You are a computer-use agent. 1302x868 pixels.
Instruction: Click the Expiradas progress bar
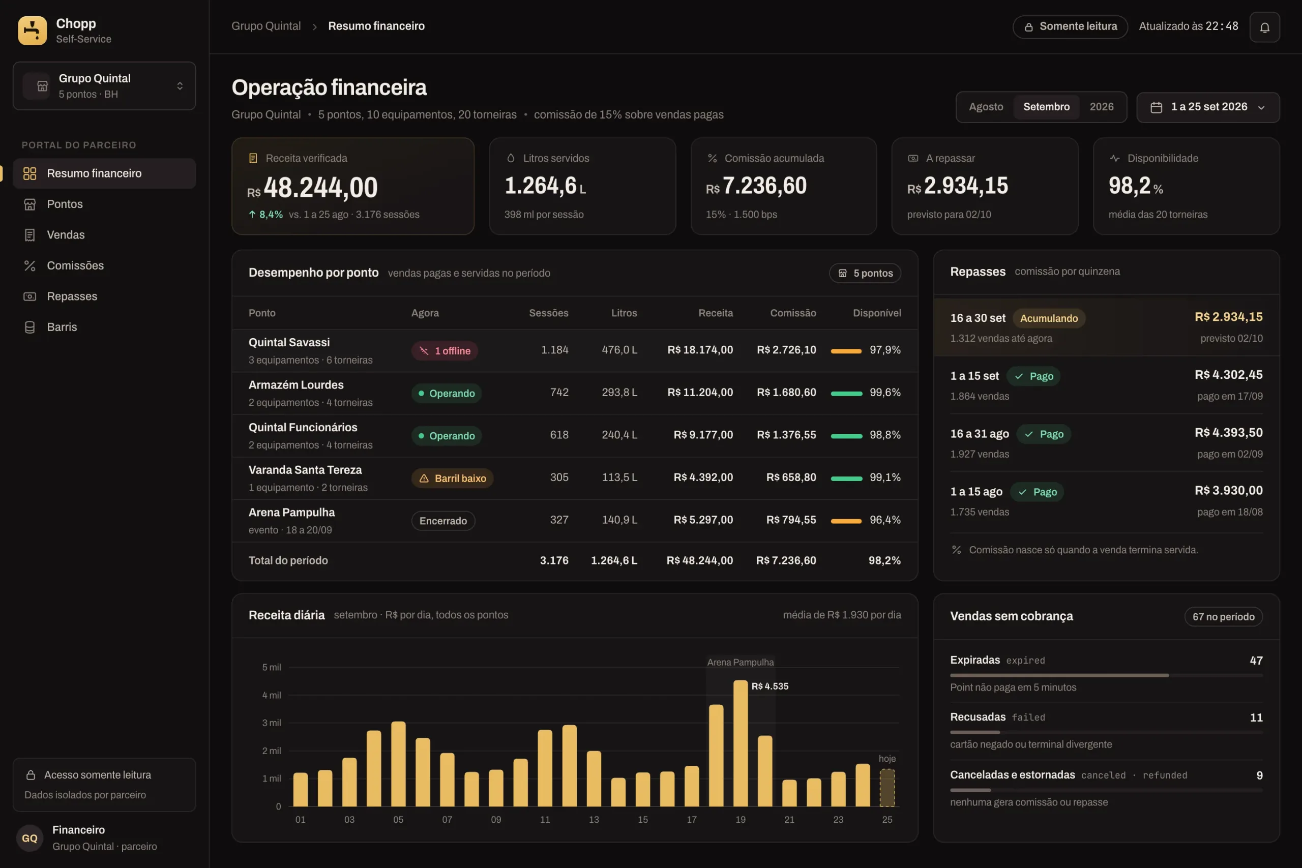pos(1106,675)
